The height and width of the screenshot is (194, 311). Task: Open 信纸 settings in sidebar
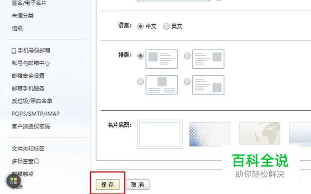pos(17,28)
